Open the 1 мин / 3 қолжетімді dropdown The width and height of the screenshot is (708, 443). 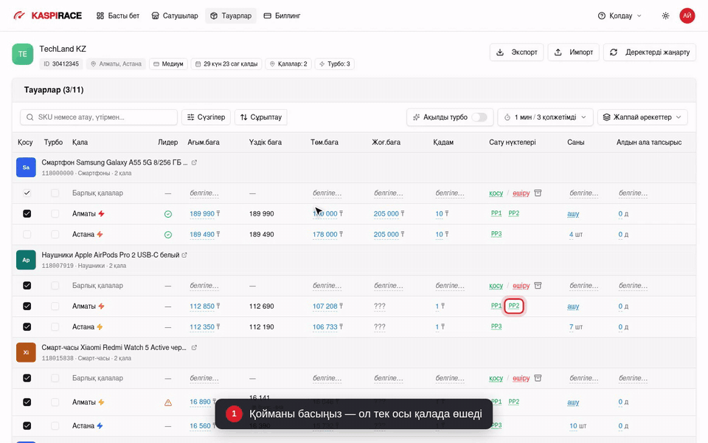(x=545, y=117)
